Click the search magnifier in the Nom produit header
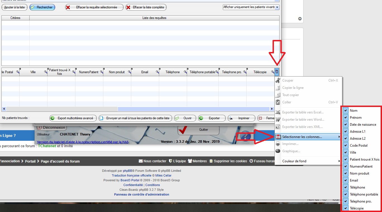Image resolution: width=382 pixels, height=212 pixels. 129,72
